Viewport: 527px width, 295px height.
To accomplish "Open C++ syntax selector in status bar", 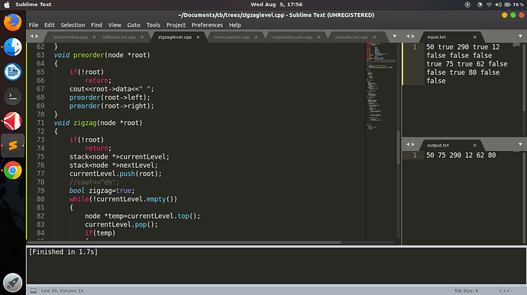I will (504, 290).
